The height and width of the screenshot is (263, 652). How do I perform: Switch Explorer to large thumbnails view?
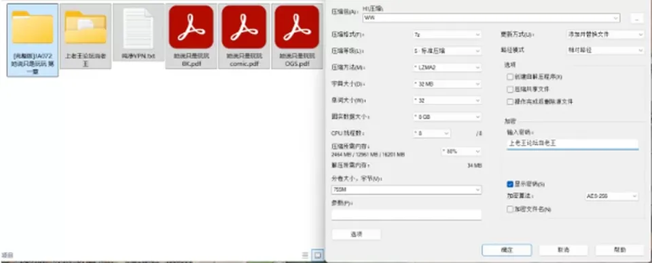tap(318, 255)
